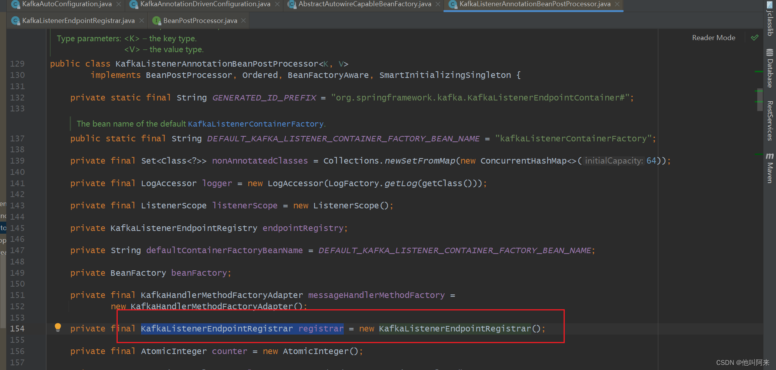Click the "kafkaListenerContainerFactory" string literal

tap(573, 139)
